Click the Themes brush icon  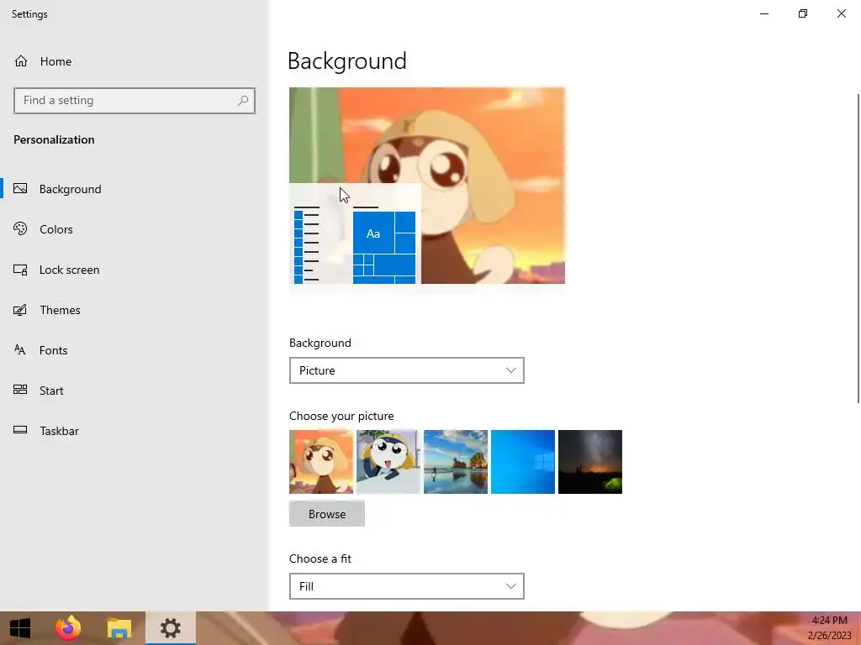(x=20, y=310)
